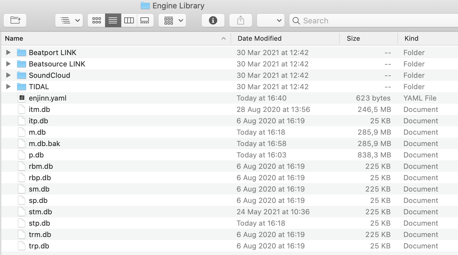The image size is (458, 255).
Task: Select the file name p.db
Action: tap(36, 155)
